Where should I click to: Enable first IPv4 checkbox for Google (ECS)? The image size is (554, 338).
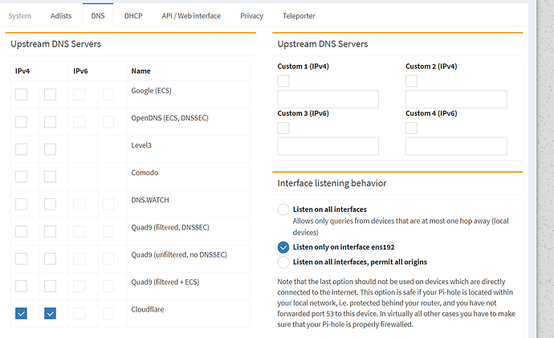pos(22,95)
